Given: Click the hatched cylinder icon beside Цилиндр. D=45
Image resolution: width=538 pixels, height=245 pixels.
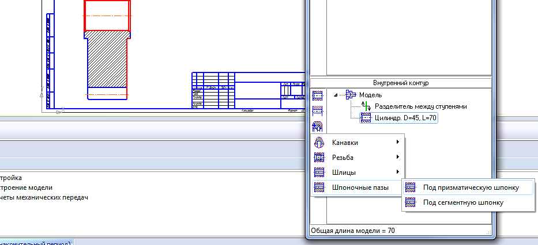Looking at the screenshot, I should pyautogui.click(x=365, y=118).
